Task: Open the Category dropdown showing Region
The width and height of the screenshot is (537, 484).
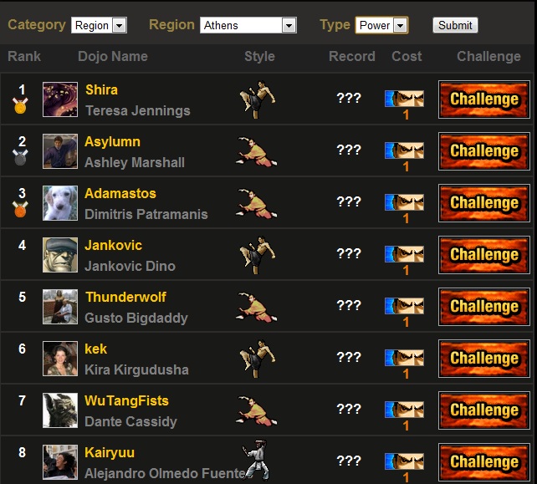Action: click(99, 25)
